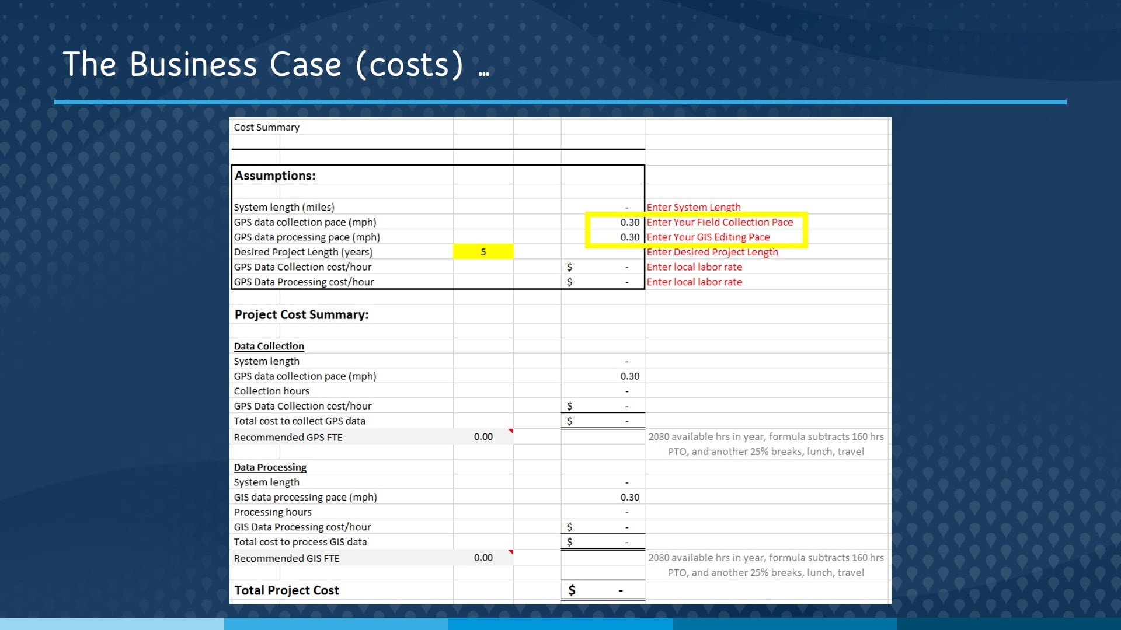Select 'Recommended GIS FTE' label
Image resolution: width=1121 pixels, height=630 pixels.
[287, 558]
